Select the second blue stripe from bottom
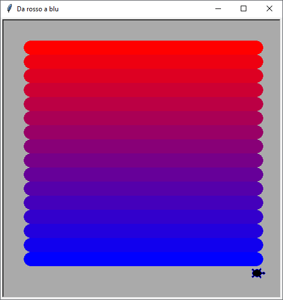The width and height of the screenshot is (283, 300). [143, 245]
